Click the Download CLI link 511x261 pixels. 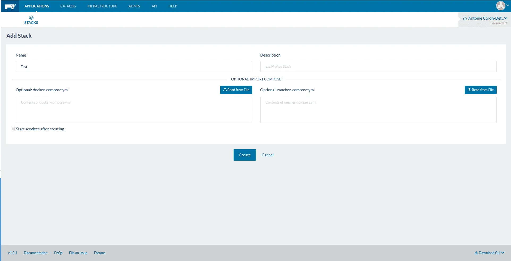(x=487, y=253)
